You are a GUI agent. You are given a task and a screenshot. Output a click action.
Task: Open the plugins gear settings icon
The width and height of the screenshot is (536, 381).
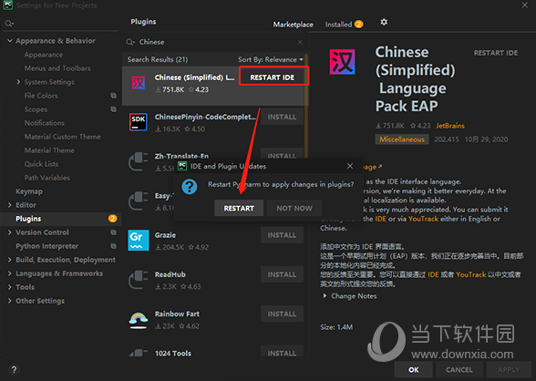[x=384, y=22]
